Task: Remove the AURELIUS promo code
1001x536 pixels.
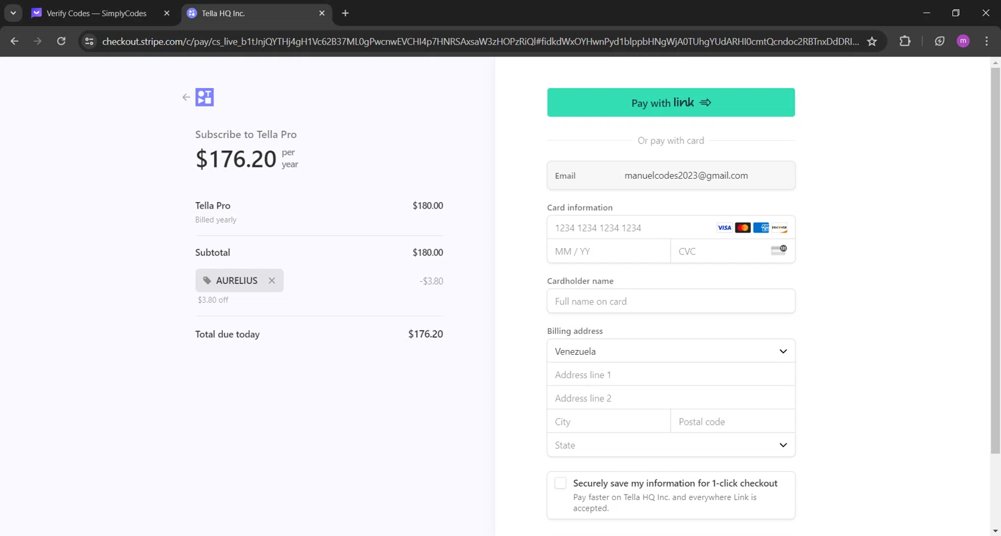Action: pos(272,281)
